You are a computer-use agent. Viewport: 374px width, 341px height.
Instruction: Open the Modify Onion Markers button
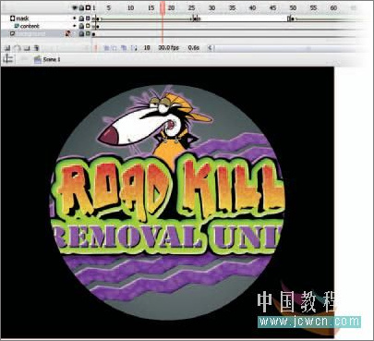134,48
